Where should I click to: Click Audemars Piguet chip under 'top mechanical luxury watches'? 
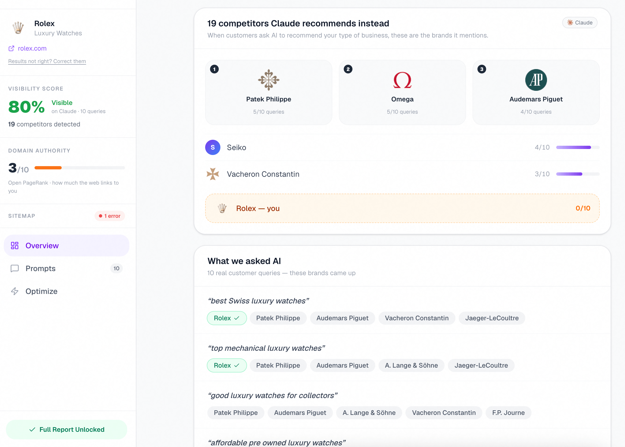pyautogui.click(x=342, y=365)
